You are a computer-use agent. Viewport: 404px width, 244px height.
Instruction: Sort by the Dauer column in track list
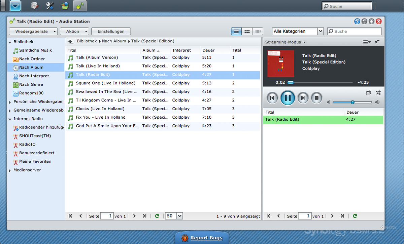(x=215, y=50)
